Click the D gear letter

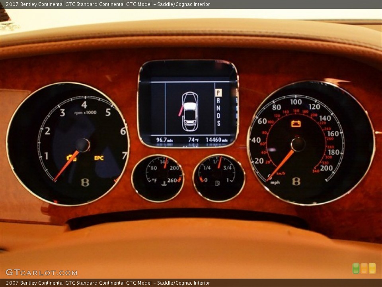218,115
